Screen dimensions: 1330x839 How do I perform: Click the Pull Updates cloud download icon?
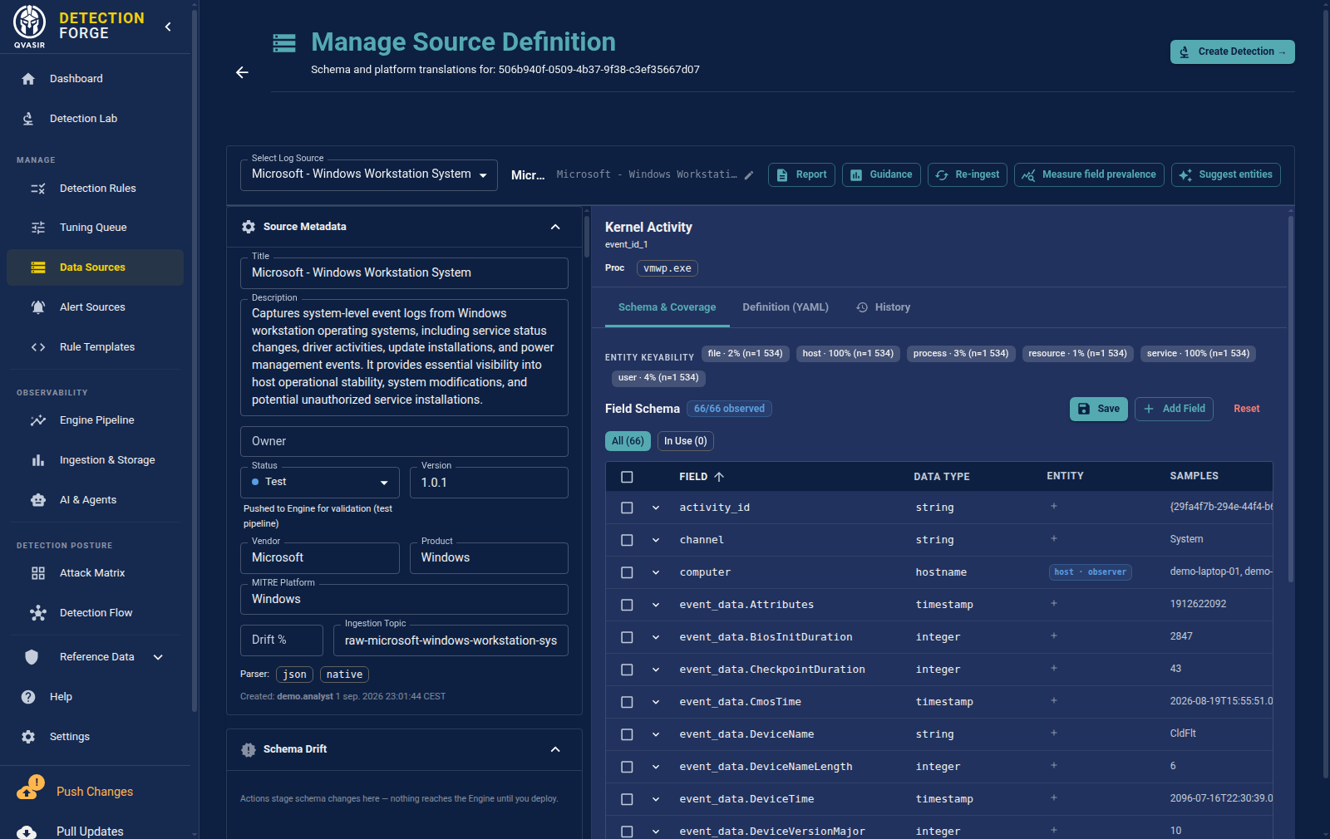click(x=27, y=832)
